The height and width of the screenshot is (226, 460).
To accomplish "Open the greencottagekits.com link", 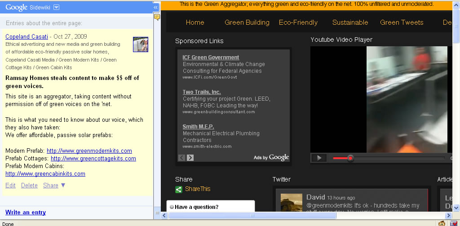I will click(93, 159).
